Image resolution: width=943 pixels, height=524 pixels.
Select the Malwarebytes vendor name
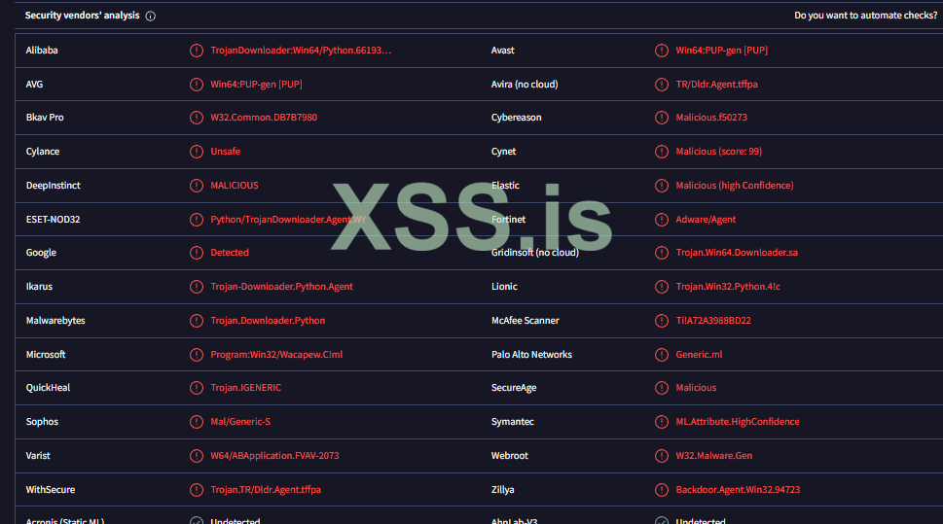[x=55, y=321]
